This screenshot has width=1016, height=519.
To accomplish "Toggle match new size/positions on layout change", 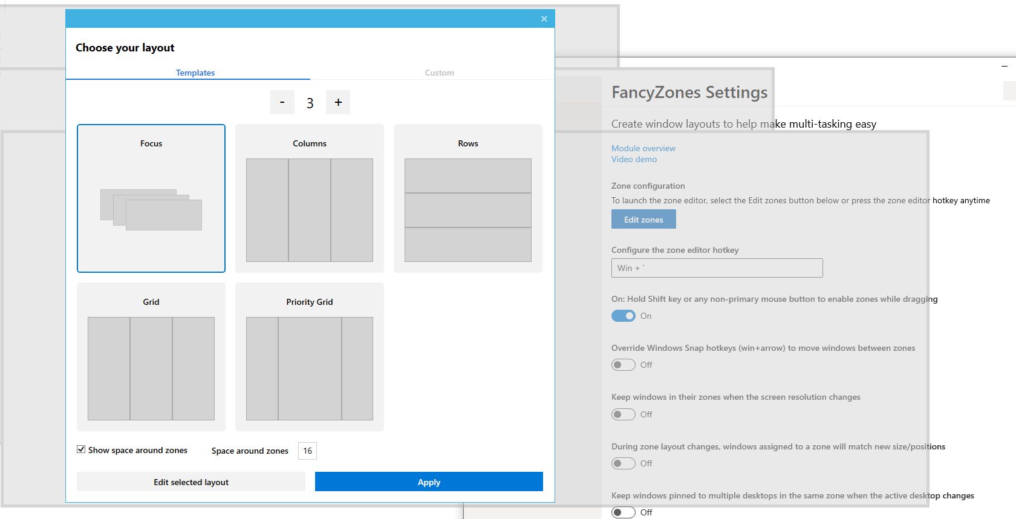I will tap(623, 463).
